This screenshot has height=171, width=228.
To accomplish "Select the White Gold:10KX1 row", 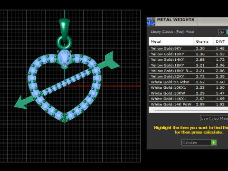I will (x=189, y=87).
